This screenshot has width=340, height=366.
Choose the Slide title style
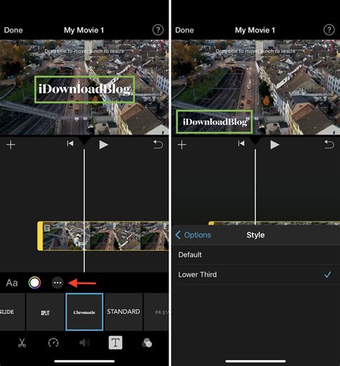pyautogui.click(x=12, y=312)
